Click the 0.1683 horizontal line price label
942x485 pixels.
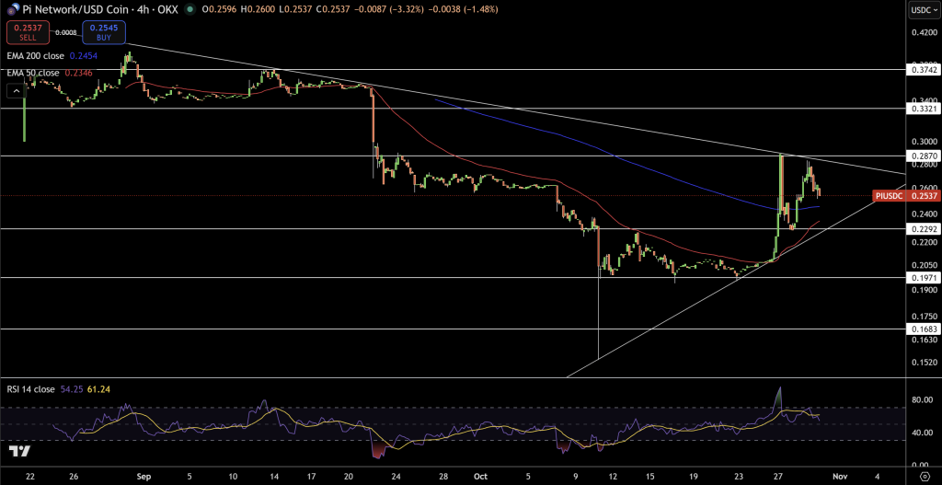coord(922,329)
